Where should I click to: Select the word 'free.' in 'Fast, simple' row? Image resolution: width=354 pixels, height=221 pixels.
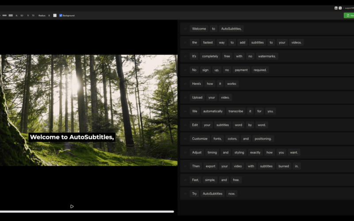(236, 180)
